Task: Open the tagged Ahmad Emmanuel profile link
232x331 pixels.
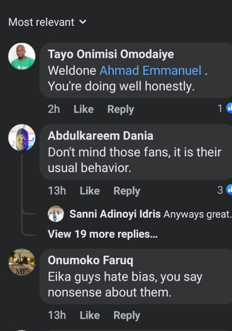Action: tap(150, 70)
